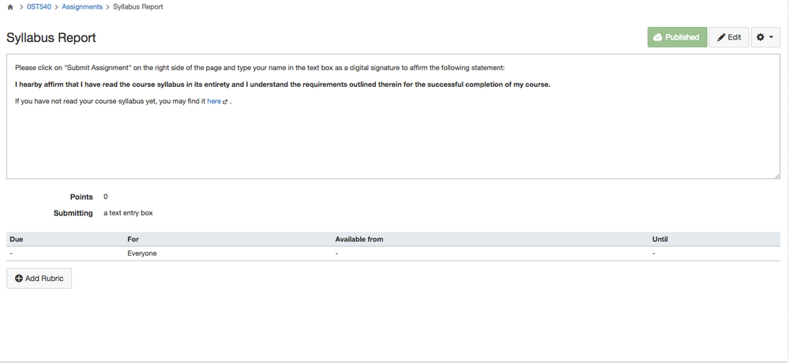Click the Until column header
Image resolution: width=789 pixels, height=363 pixels.
pos(661,239)
